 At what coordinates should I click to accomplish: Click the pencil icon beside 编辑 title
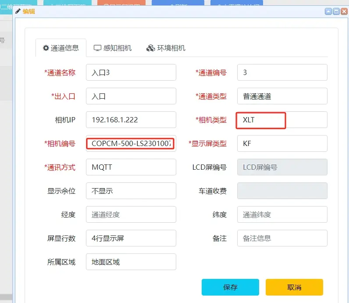pyautogui.click(x=18, y=11)
